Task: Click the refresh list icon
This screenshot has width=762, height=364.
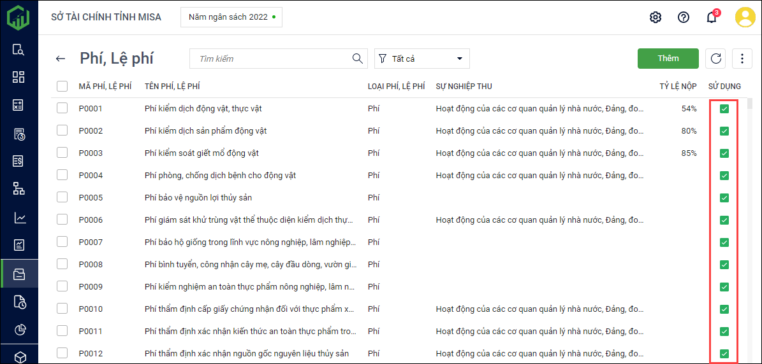Action: (x=716, y=59)
